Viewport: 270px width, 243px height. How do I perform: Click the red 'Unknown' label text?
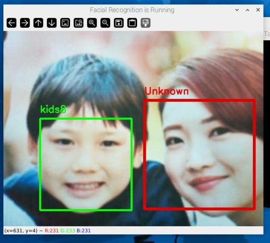pos(166,91)
